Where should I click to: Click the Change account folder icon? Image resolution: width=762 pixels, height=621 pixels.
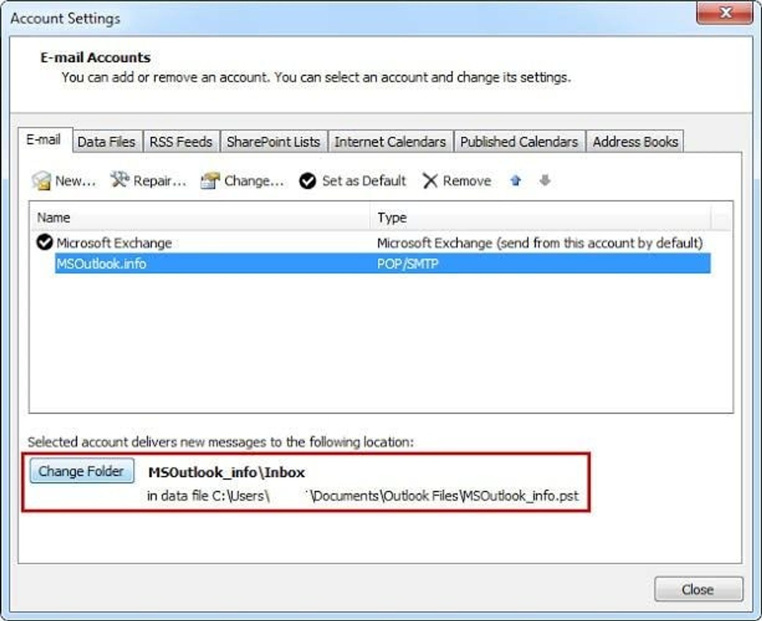pos(210,180)
